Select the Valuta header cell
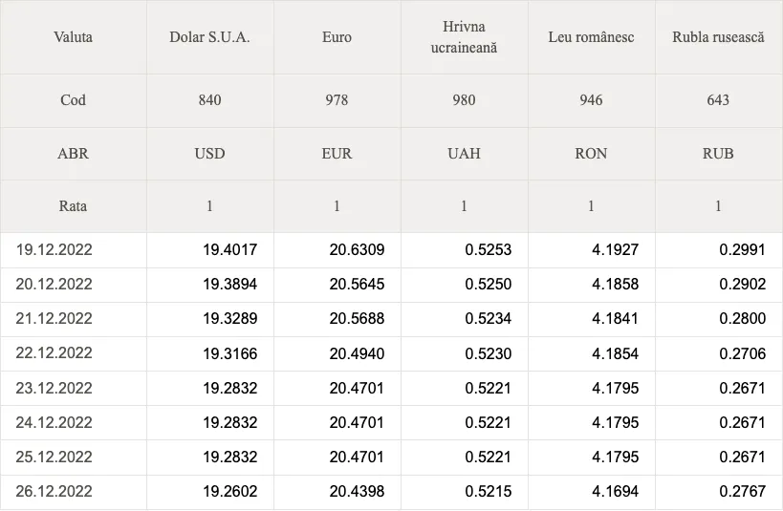 tap(73, 37)
